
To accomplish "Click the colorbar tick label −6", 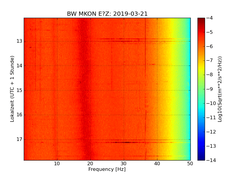I will [210, 46].
